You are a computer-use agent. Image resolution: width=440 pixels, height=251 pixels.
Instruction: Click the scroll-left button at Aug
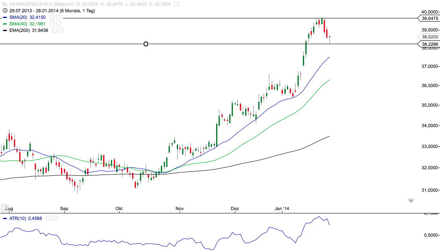(5, 207)
